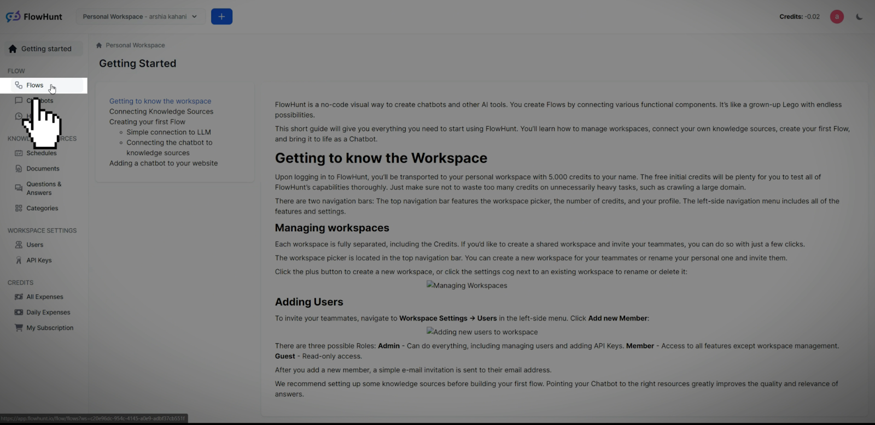Open Flows in the sidebar
This screenshot has width=875, height=425.
pos(35,85)
